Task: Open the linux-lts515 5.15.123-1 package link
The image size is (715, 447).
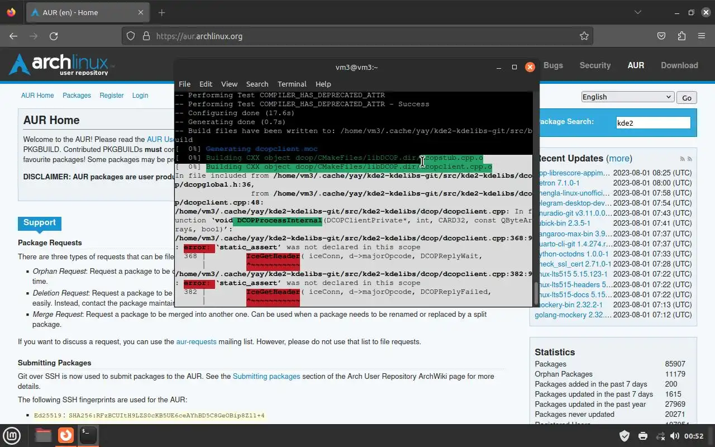Action: coord(571,274)
